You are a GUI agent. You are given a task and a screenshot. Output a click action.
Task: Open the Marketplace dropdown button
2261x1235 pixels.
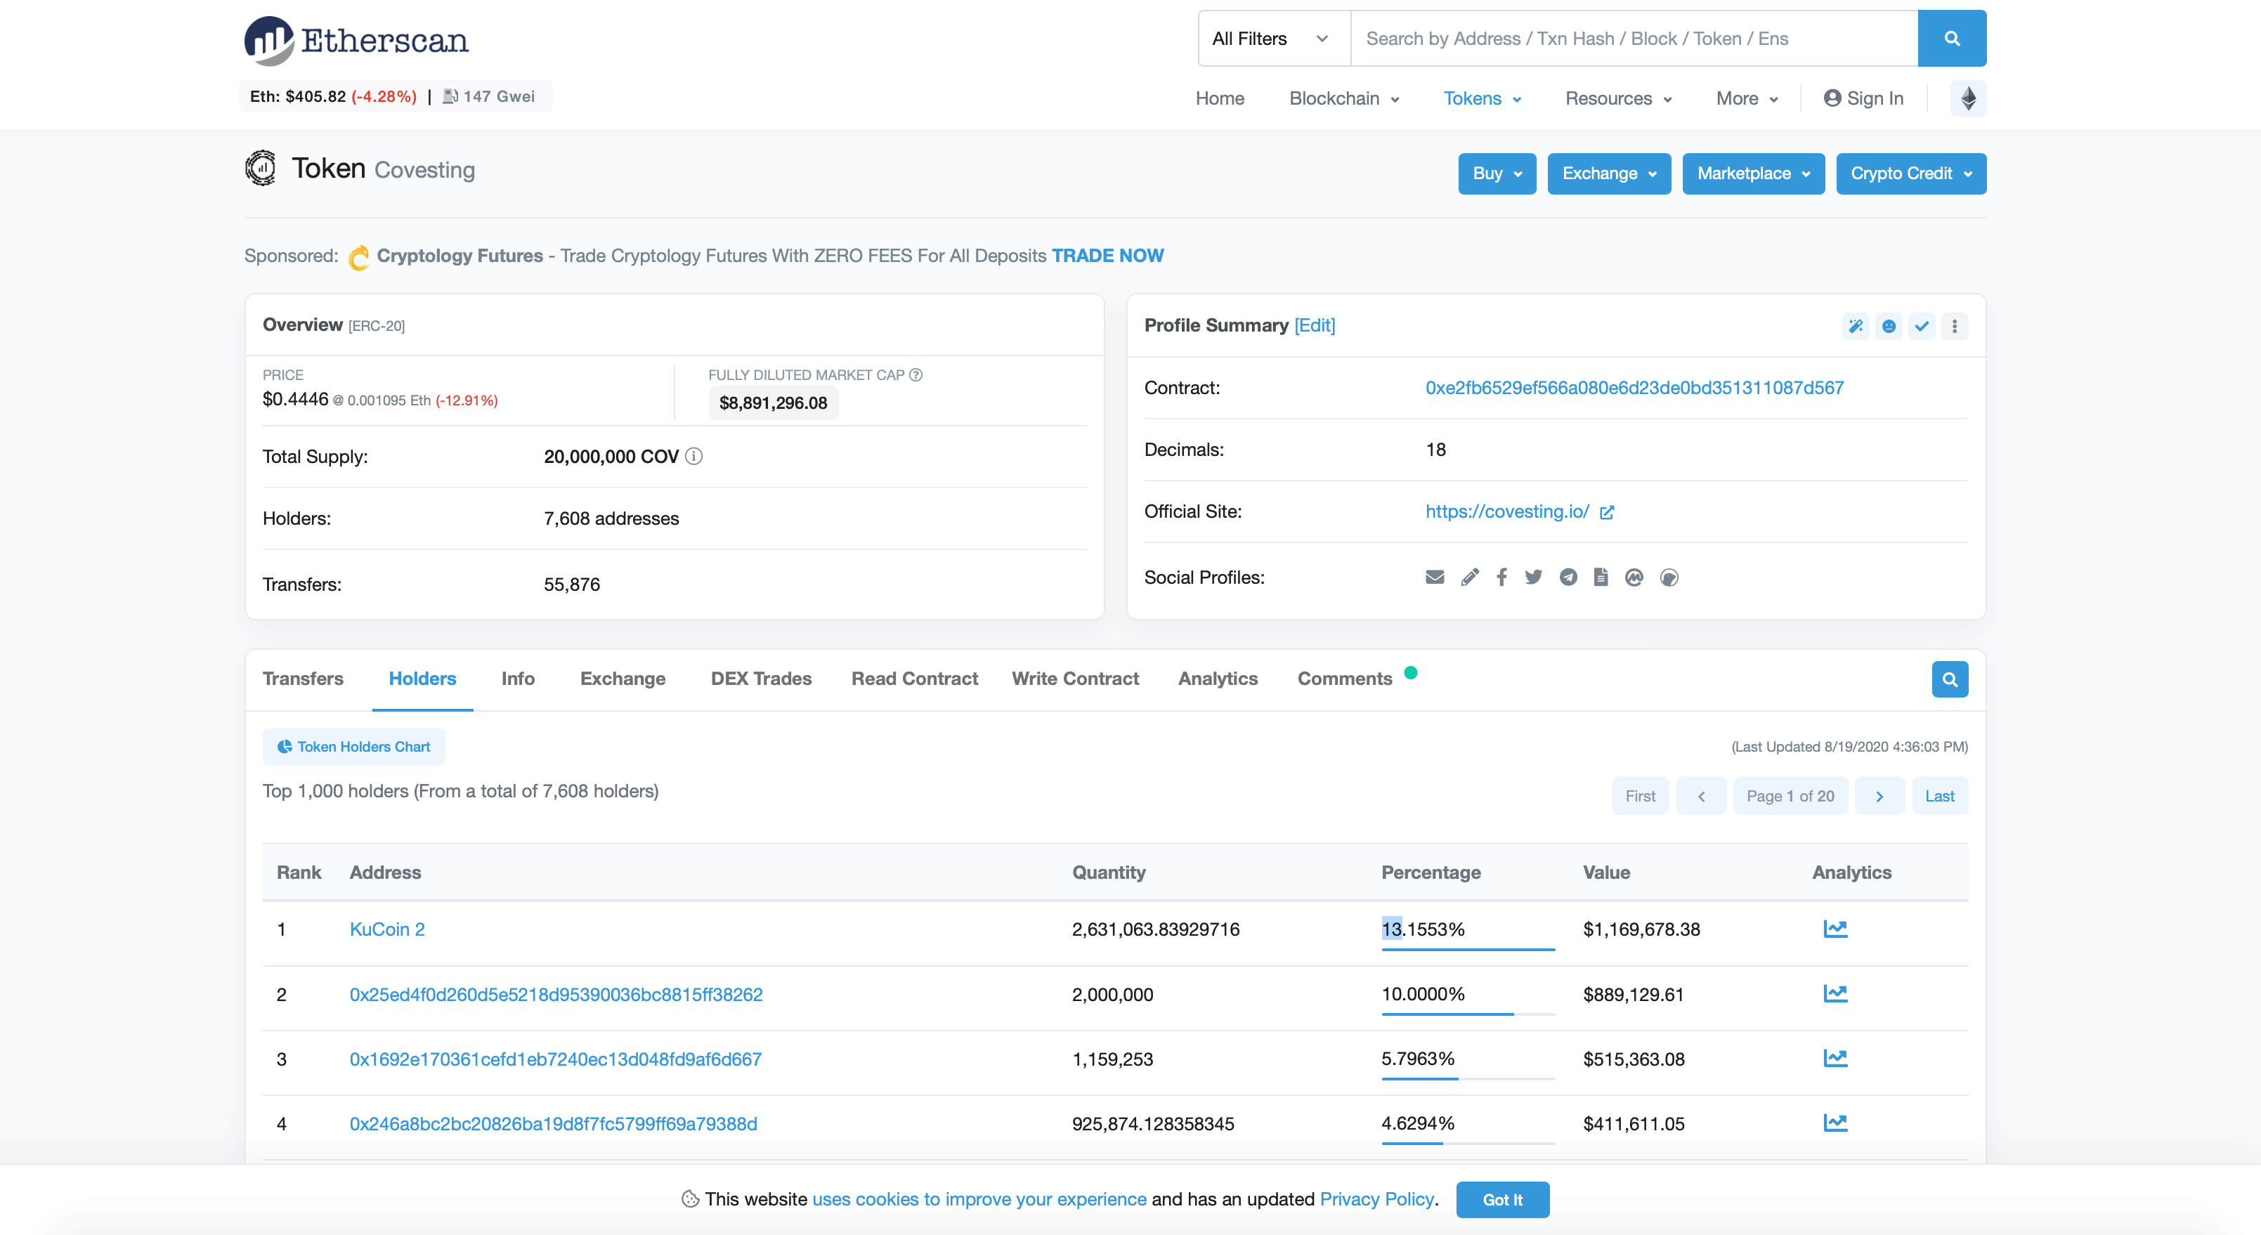1754,174
